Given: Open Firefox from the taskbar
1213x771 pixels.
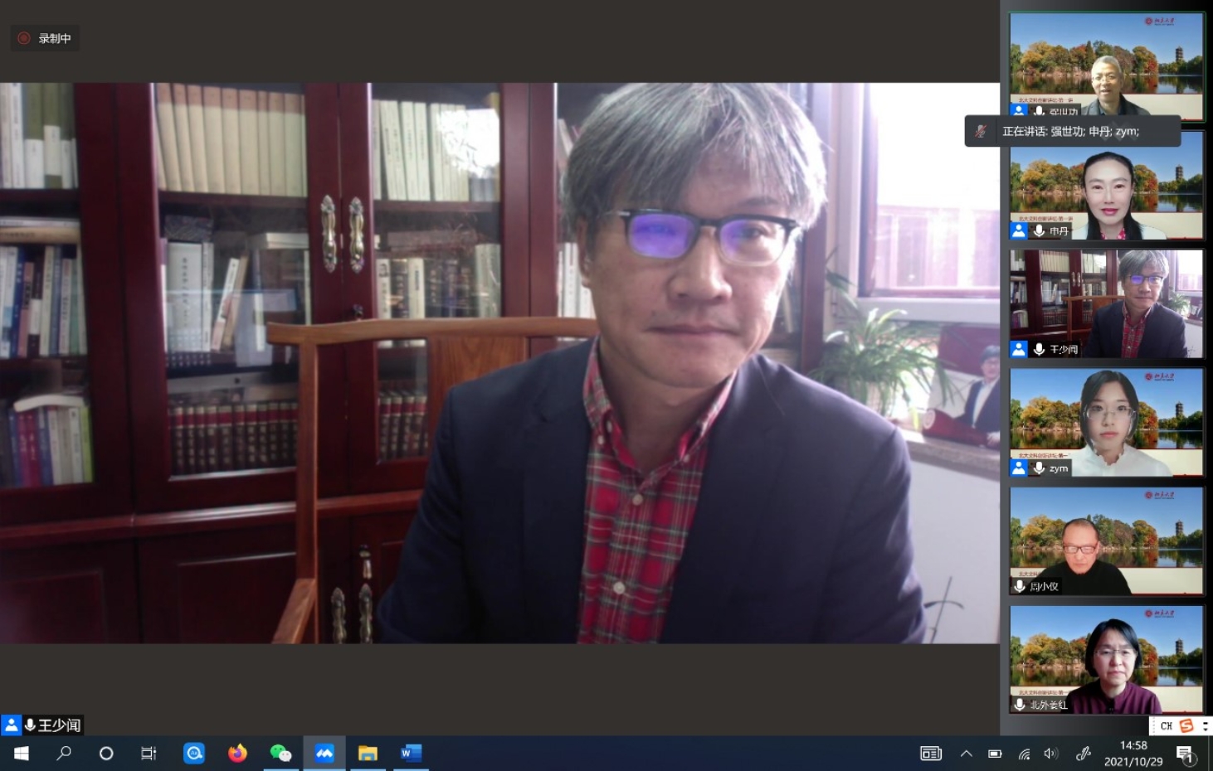Looking at the screenshot, I should [237, 754].
